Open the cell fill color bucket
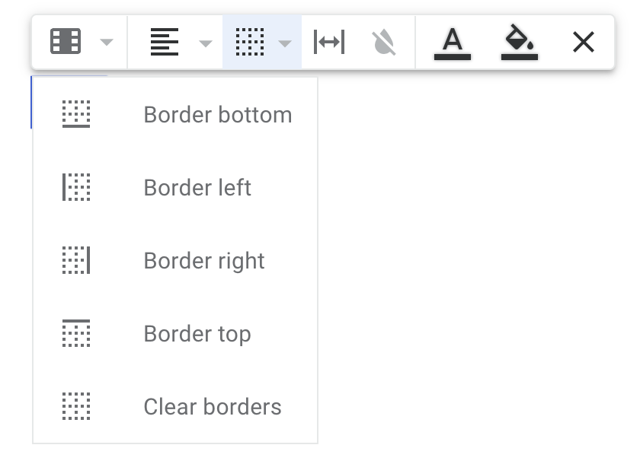Screen dimensions: 640x464 click(x=519, y=43)
